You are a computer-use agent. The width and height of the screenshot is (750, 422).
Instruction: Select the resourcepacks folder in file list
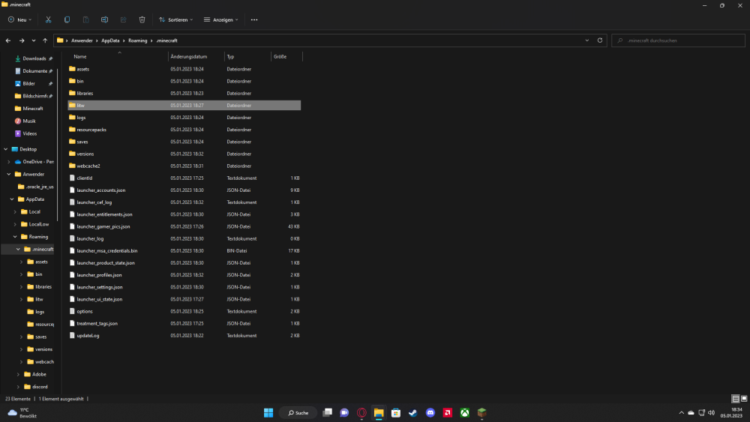(184, 130)
